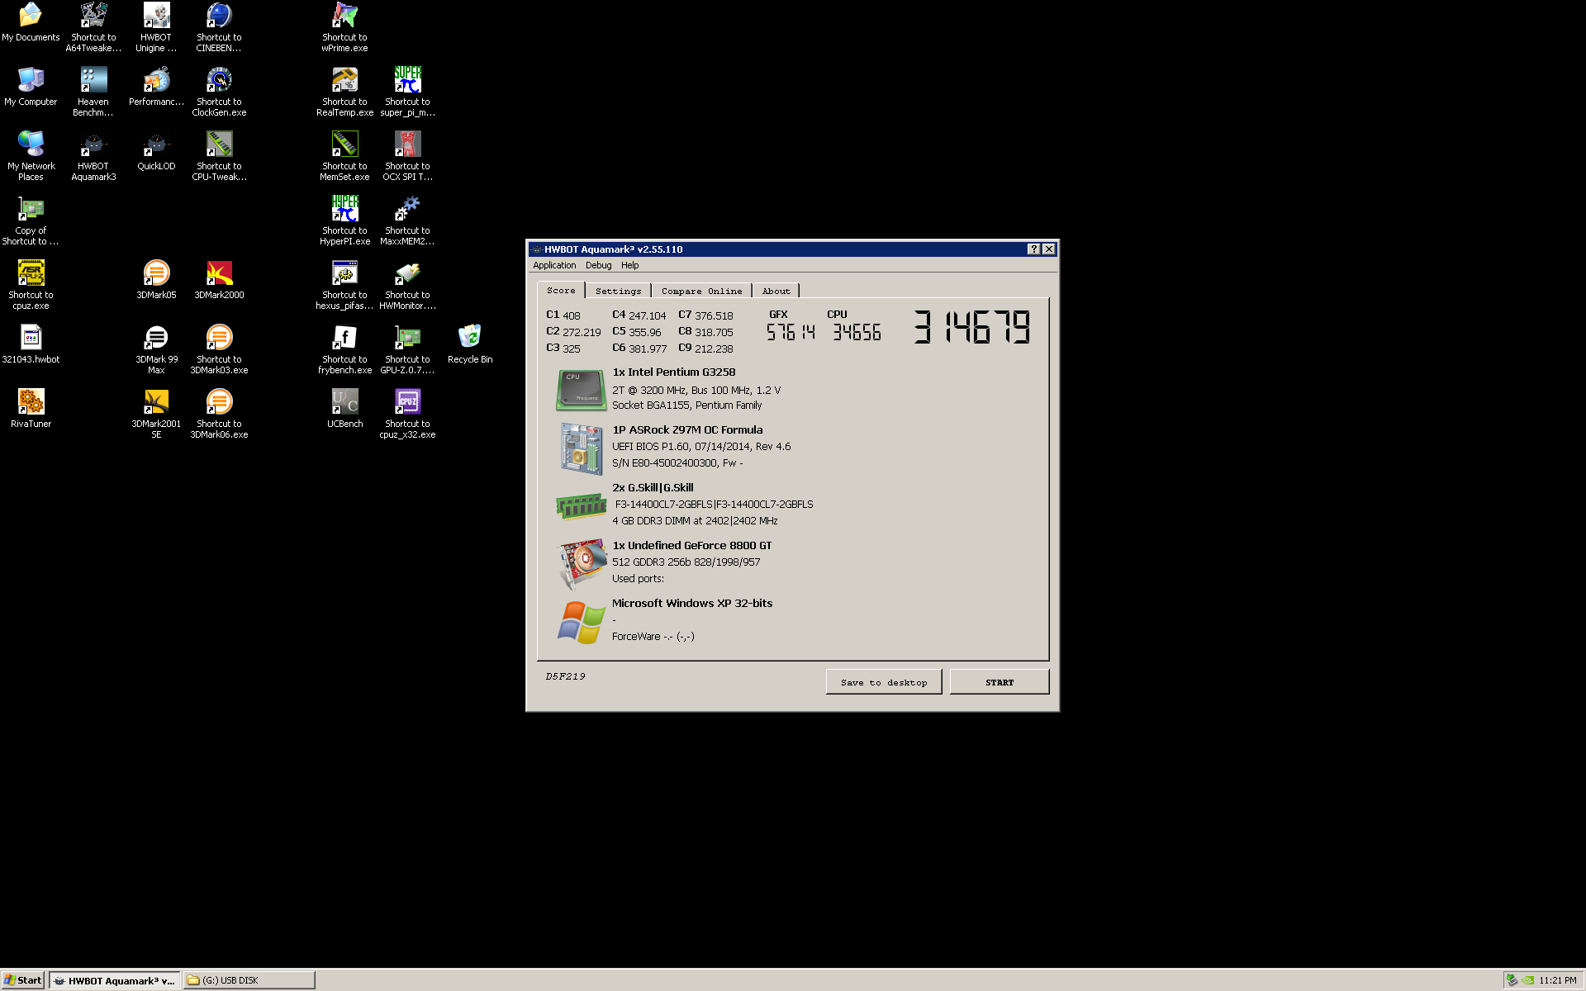
Task: Select 3DMark2001 SE desktop icon
Action: click(x=156, y=413)
